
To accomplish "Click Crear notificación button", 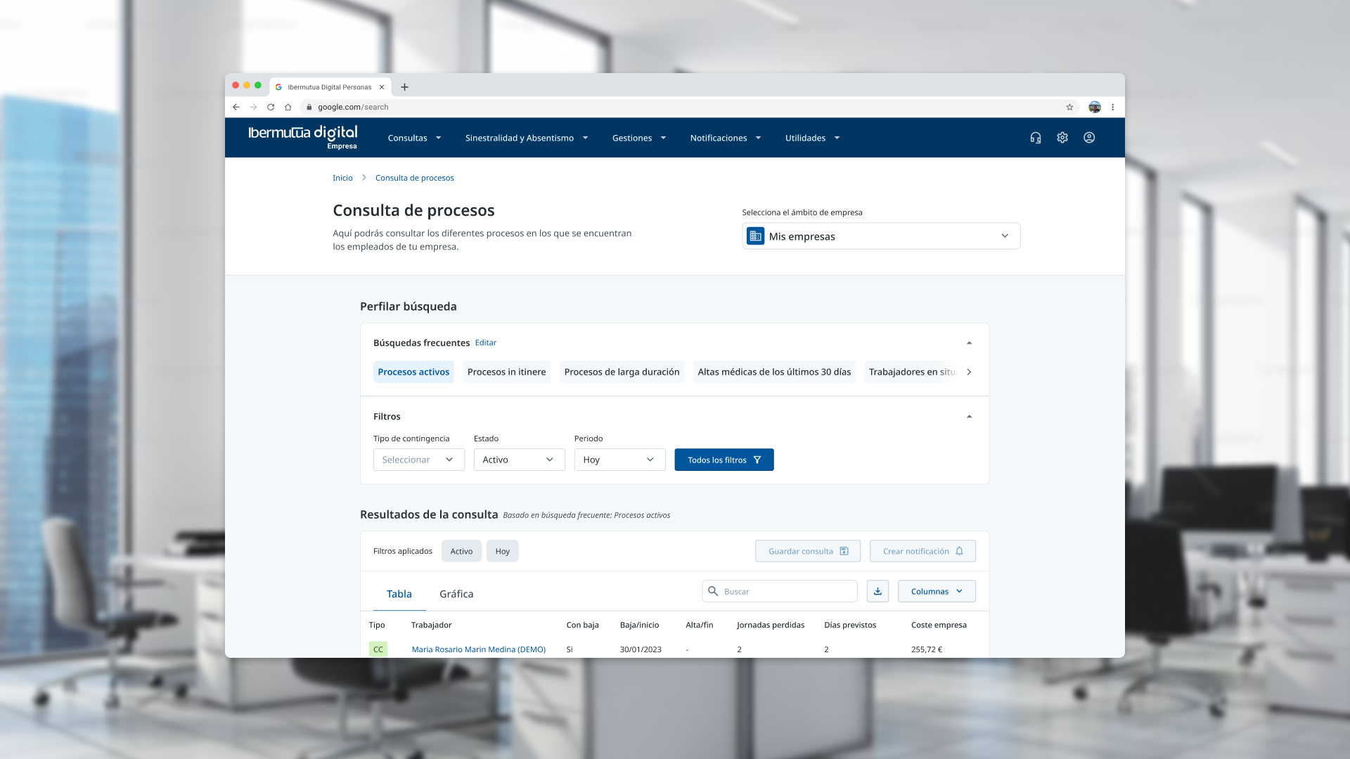I will pos(922,551).
